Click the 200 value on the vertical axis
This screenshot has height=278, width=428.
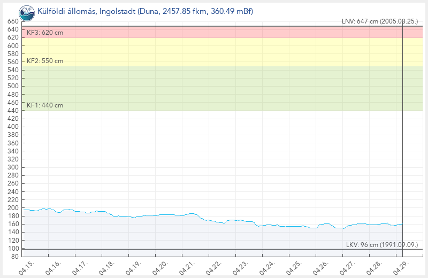pyautogui.click(x=13, y=208)
